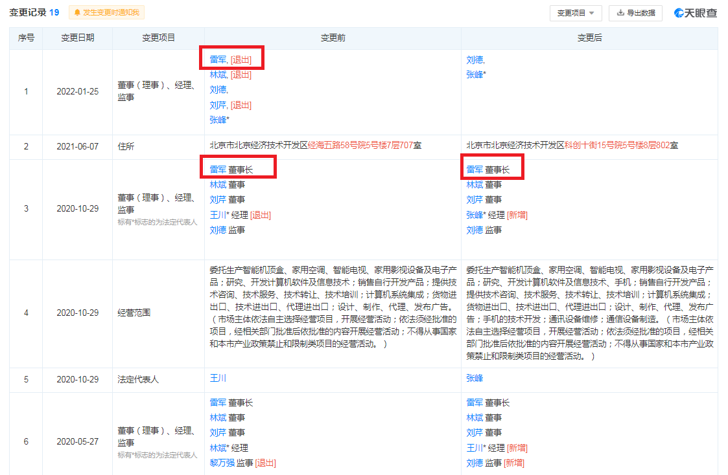Open the 变更项目 filter dropdown

pyautogui.click(x=574, y=12)
